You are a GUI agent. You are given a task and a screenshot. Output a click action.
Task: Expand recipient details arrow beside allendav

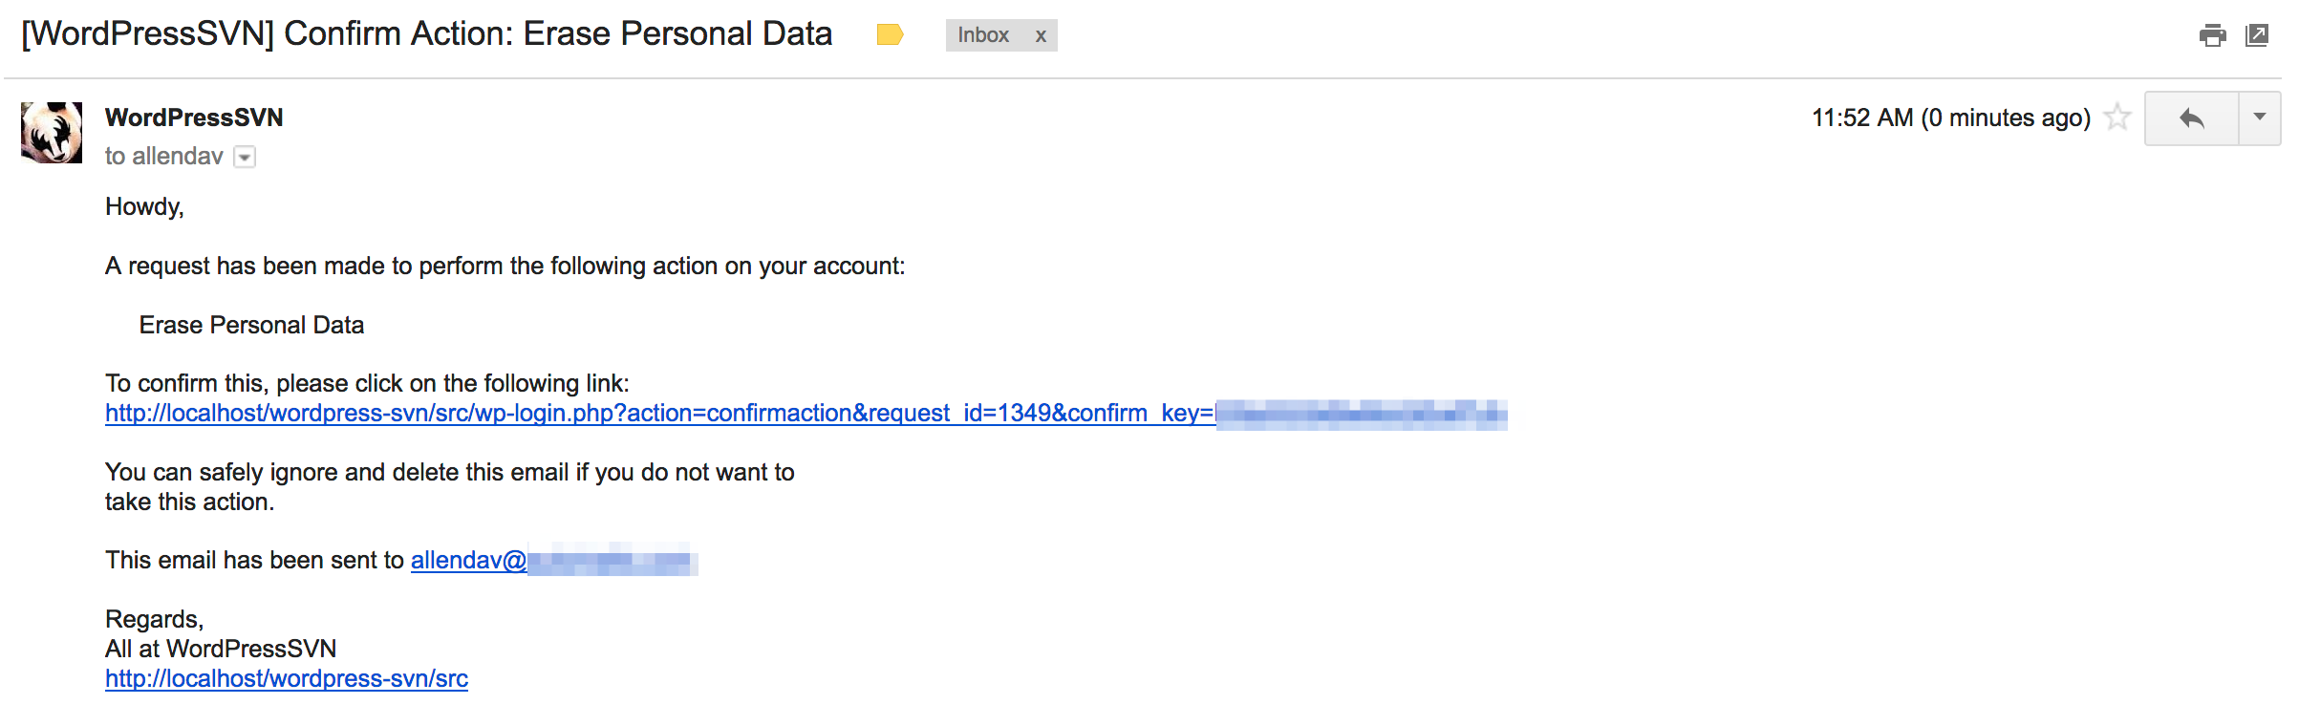point(246,158)
